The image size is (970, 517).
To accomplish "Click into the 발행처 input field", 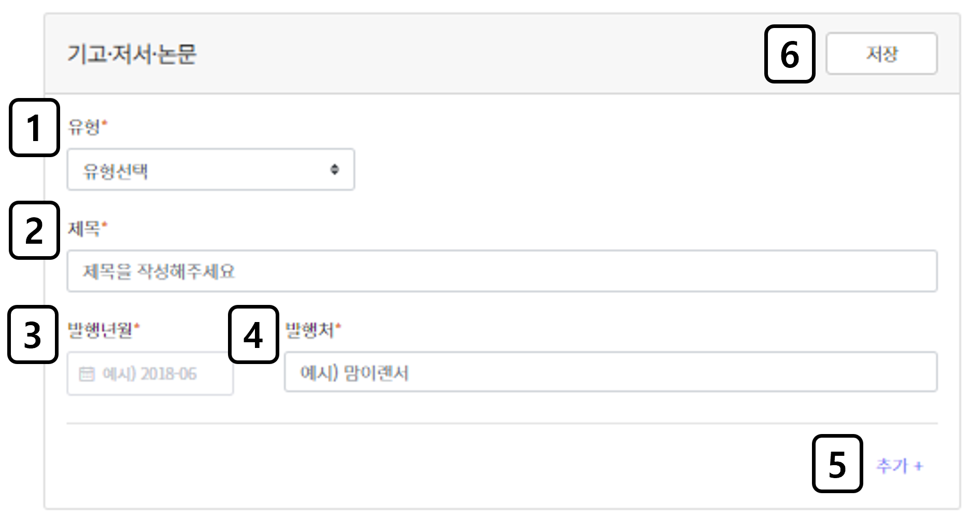I will [610, 372].
